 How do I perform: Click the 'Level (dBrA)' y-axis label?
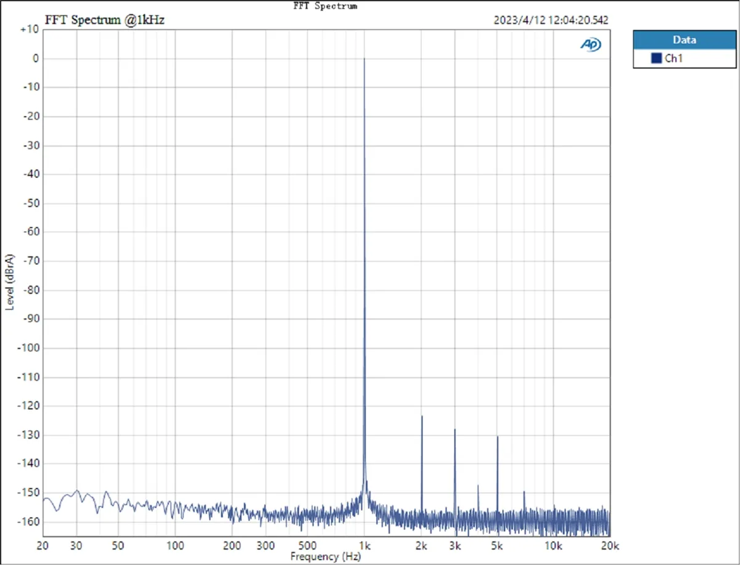point(9,282)
